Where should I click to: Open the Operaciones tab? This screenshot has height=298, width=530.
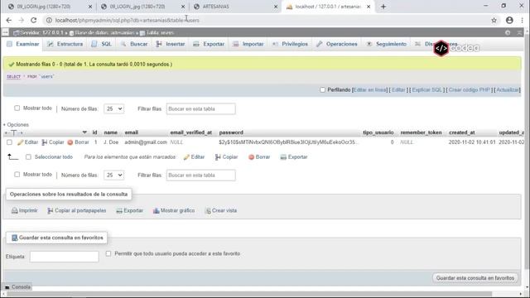pos(337,44)
